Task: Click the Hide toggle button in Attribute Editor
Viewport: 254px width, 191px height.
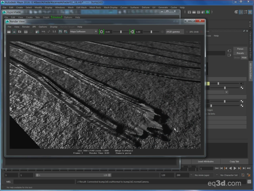Action: pyautogui.click(x=243, y=57)
